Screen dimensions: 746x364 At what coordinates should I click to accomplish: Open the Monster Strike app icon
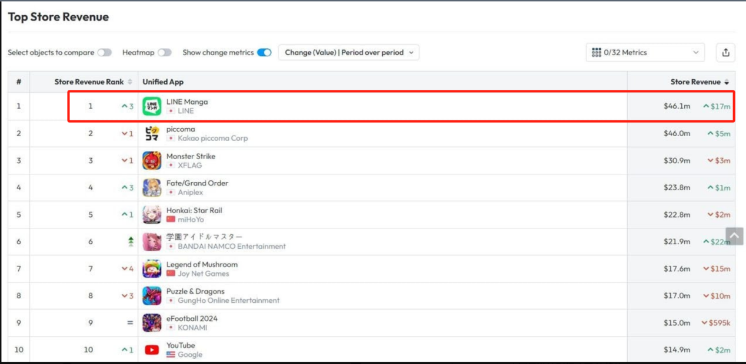coord(152,160)
